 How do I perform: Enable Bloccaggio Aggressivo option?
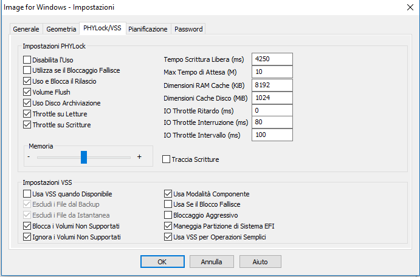tap(168, 215)
